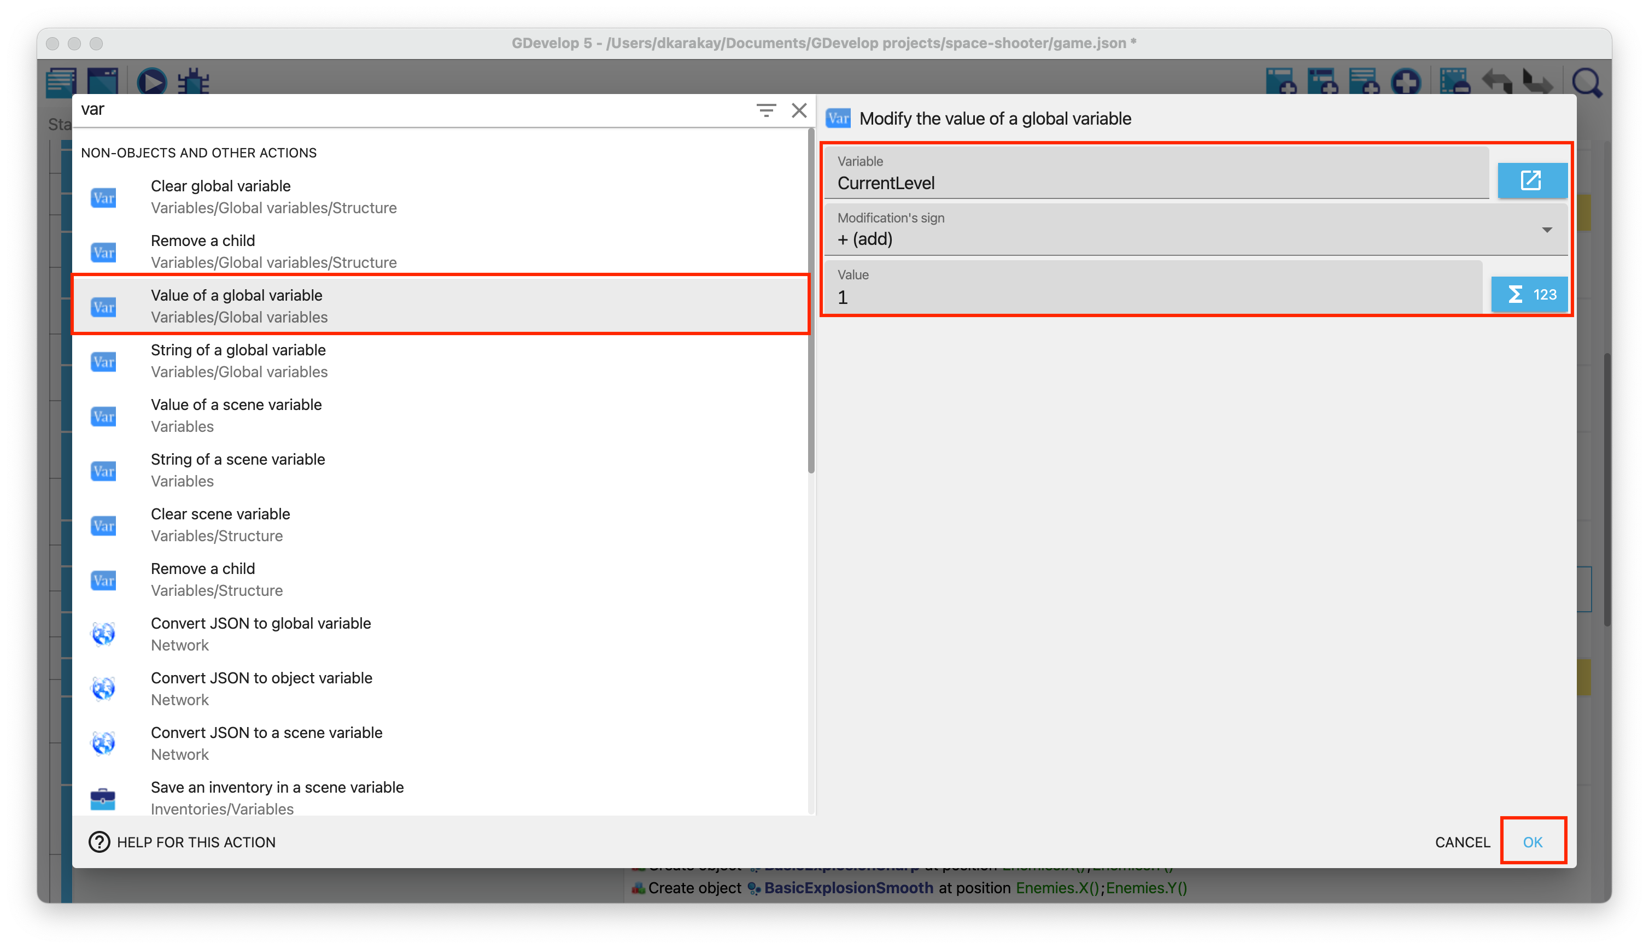
Task: Click the debugger bug toolbar icon
Action: (194, 81)
